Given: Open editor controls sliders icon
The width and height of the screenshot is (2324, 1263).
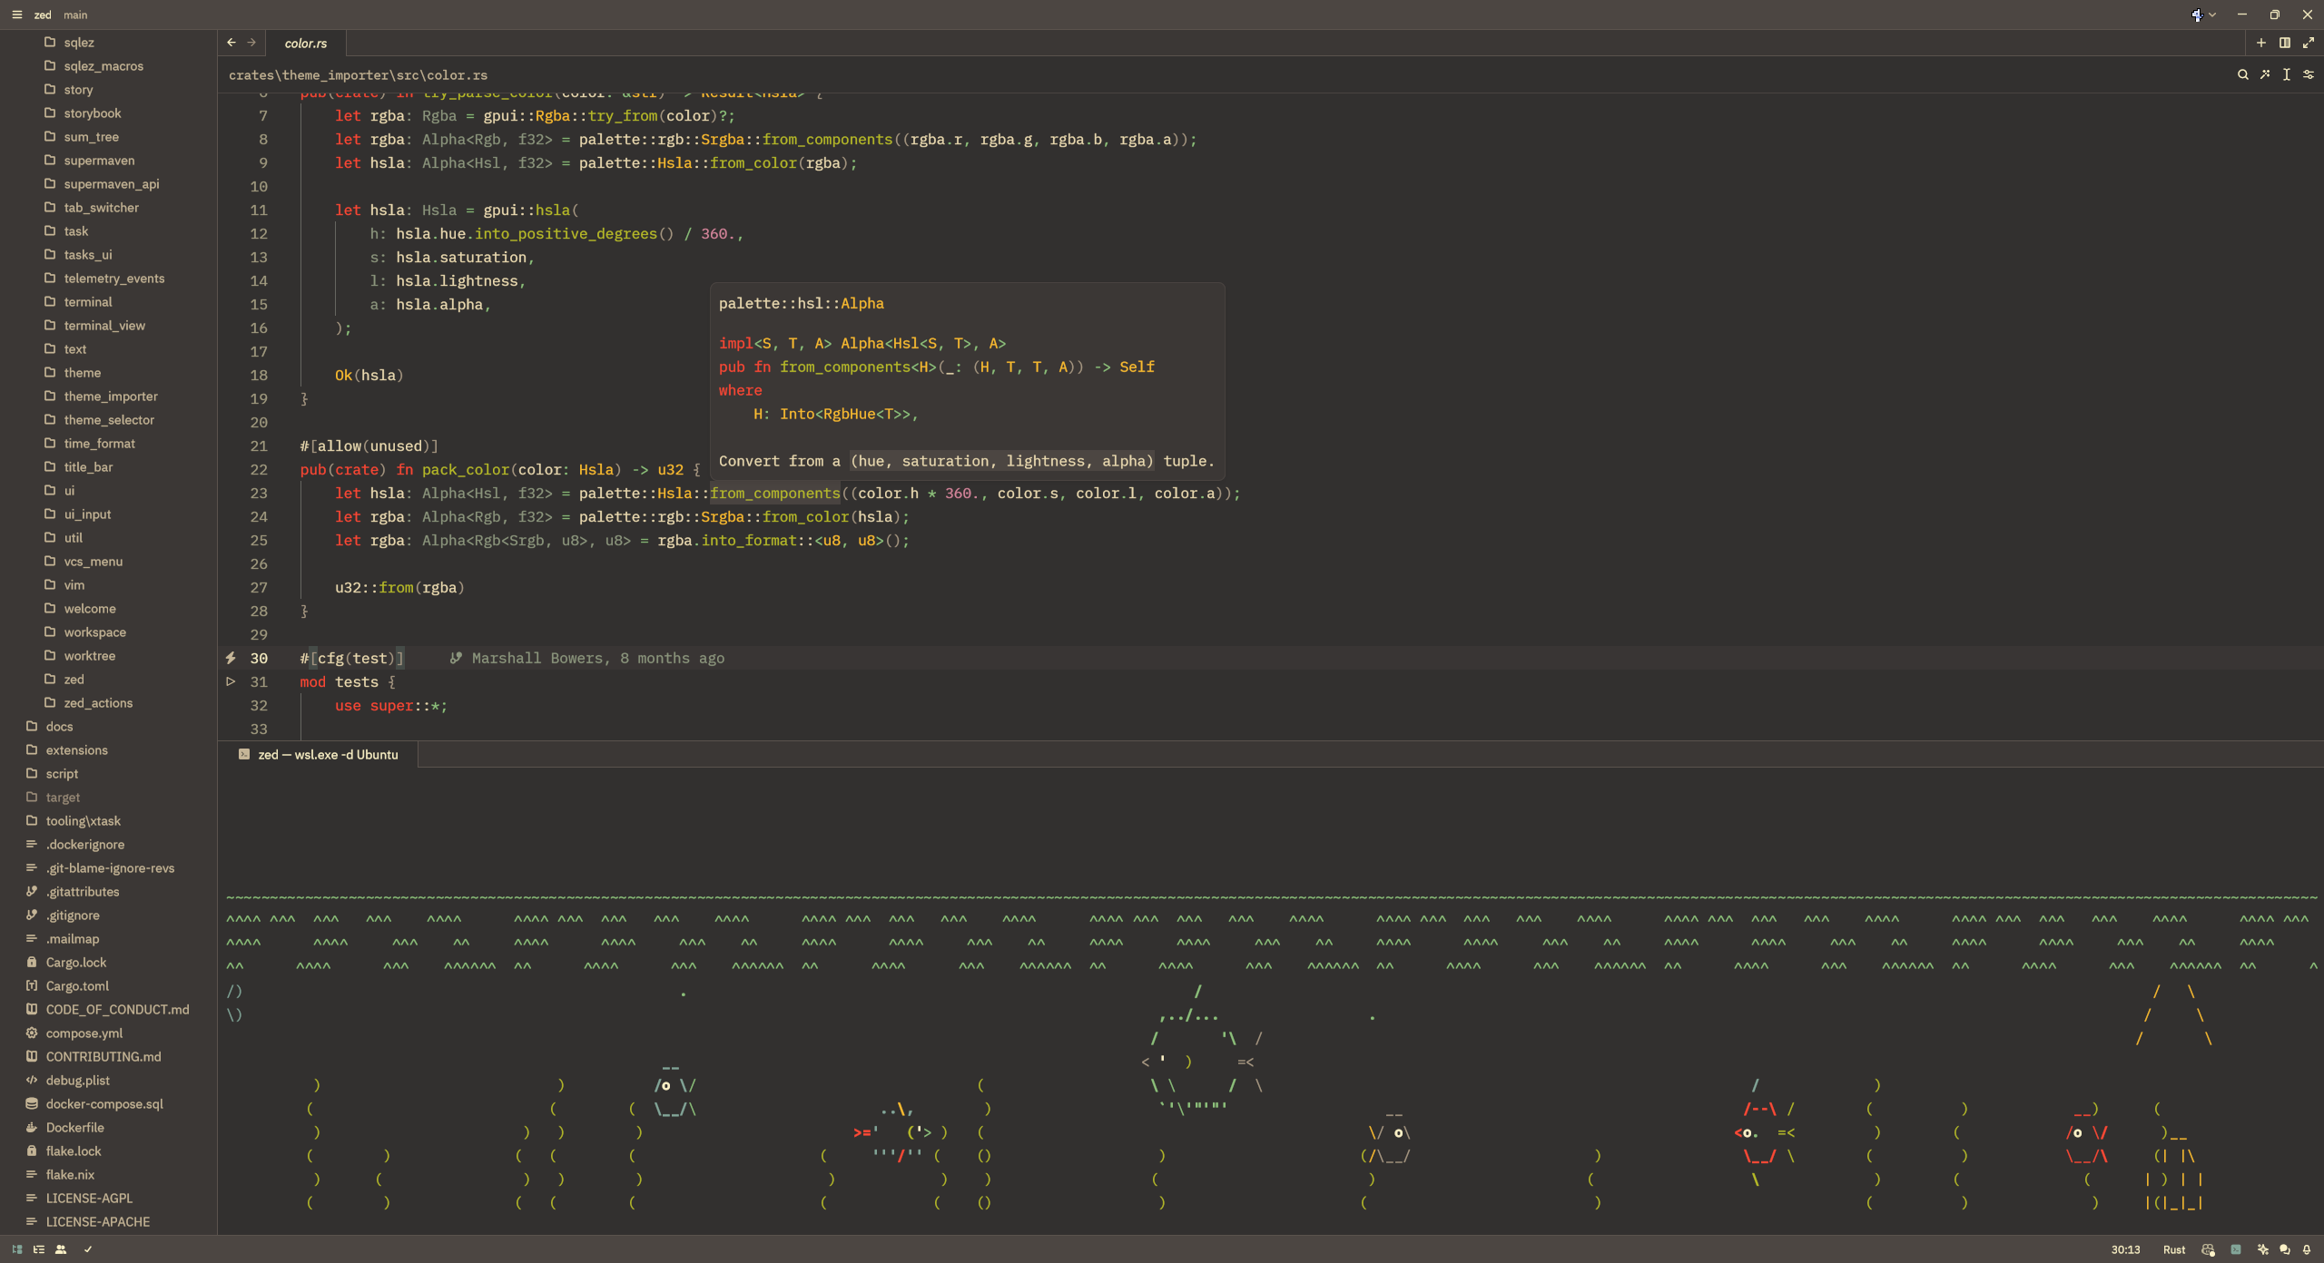Looking at the screenshot, I should 2309,74.
